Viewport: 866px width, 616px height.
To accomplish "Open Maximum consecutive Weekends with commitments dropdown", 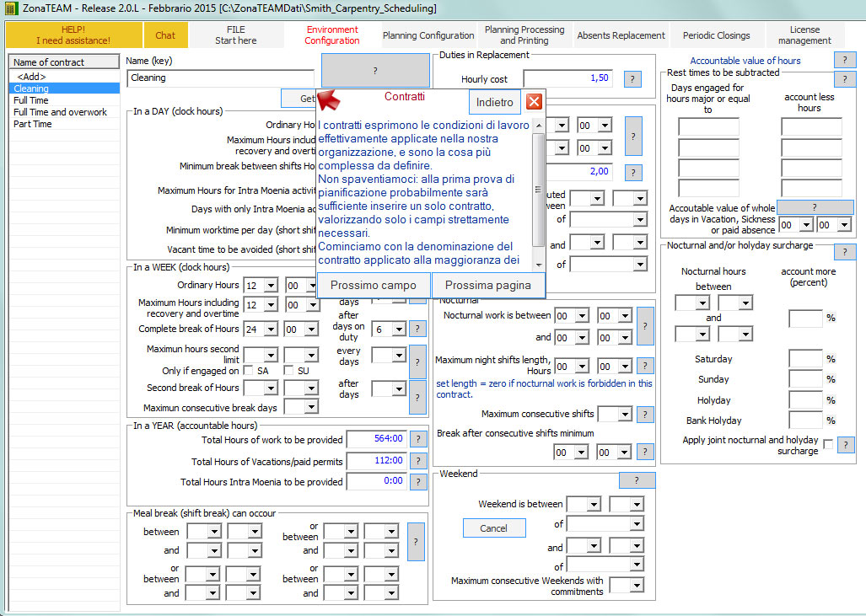I will point(637,585).
